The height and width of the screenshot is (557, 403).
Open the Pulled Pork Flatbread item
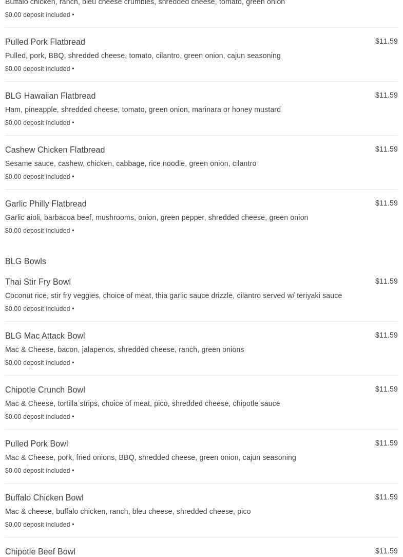coord(201,54)
